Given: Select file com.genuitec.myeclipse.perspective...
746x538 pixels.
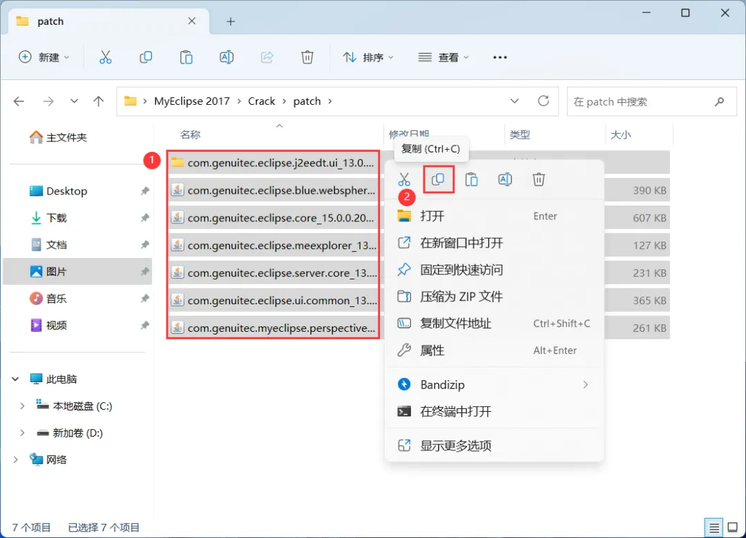Looking at the screenshot, I should coord(273,328).
